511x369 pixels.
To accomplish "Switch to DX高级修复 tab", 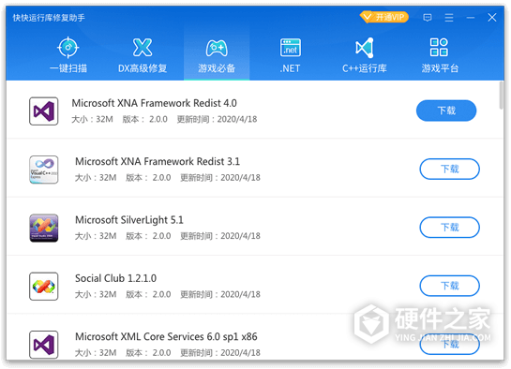I will click(x=143, y=54).
